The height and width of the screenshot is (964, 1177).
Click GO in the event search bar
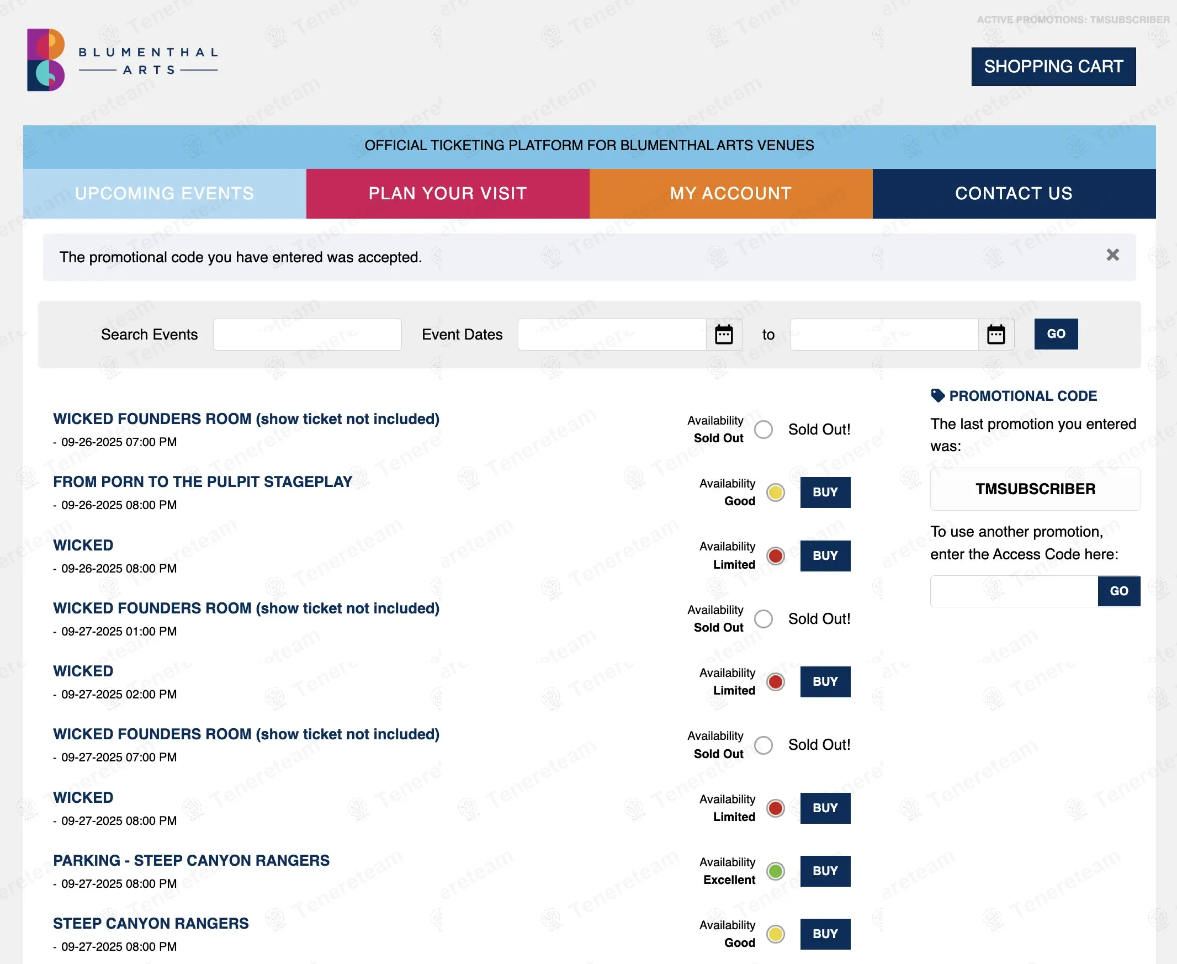(x=1056, y=333)
